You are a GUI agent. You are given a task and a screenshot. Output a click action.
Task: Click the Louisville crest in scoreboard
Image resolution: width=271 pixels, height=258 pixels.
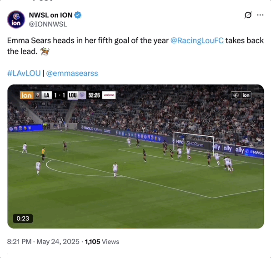point(82,95)
